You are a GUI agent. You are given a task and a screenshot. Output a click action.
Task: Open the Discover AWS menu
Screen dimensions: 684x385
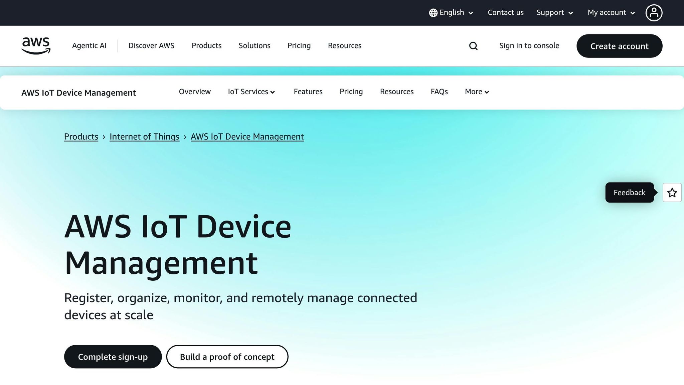click(151, 46)
